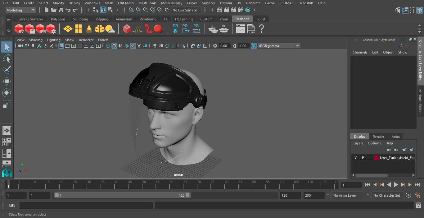Viewport: 424px width, 218px height.
Task: Toggle layer visibility V box
Action: [x=355, y=158]
